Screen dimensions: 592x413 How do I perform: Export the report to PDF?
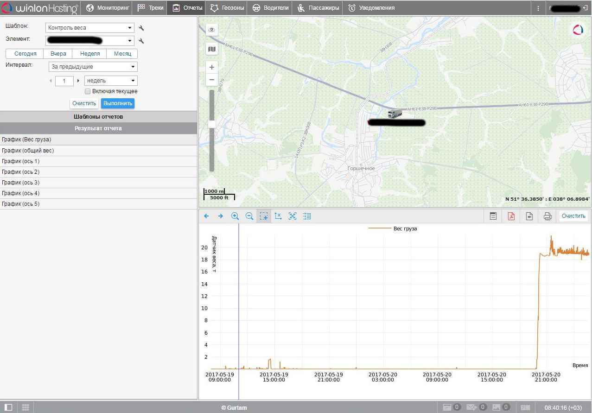(x=511, y=216)
